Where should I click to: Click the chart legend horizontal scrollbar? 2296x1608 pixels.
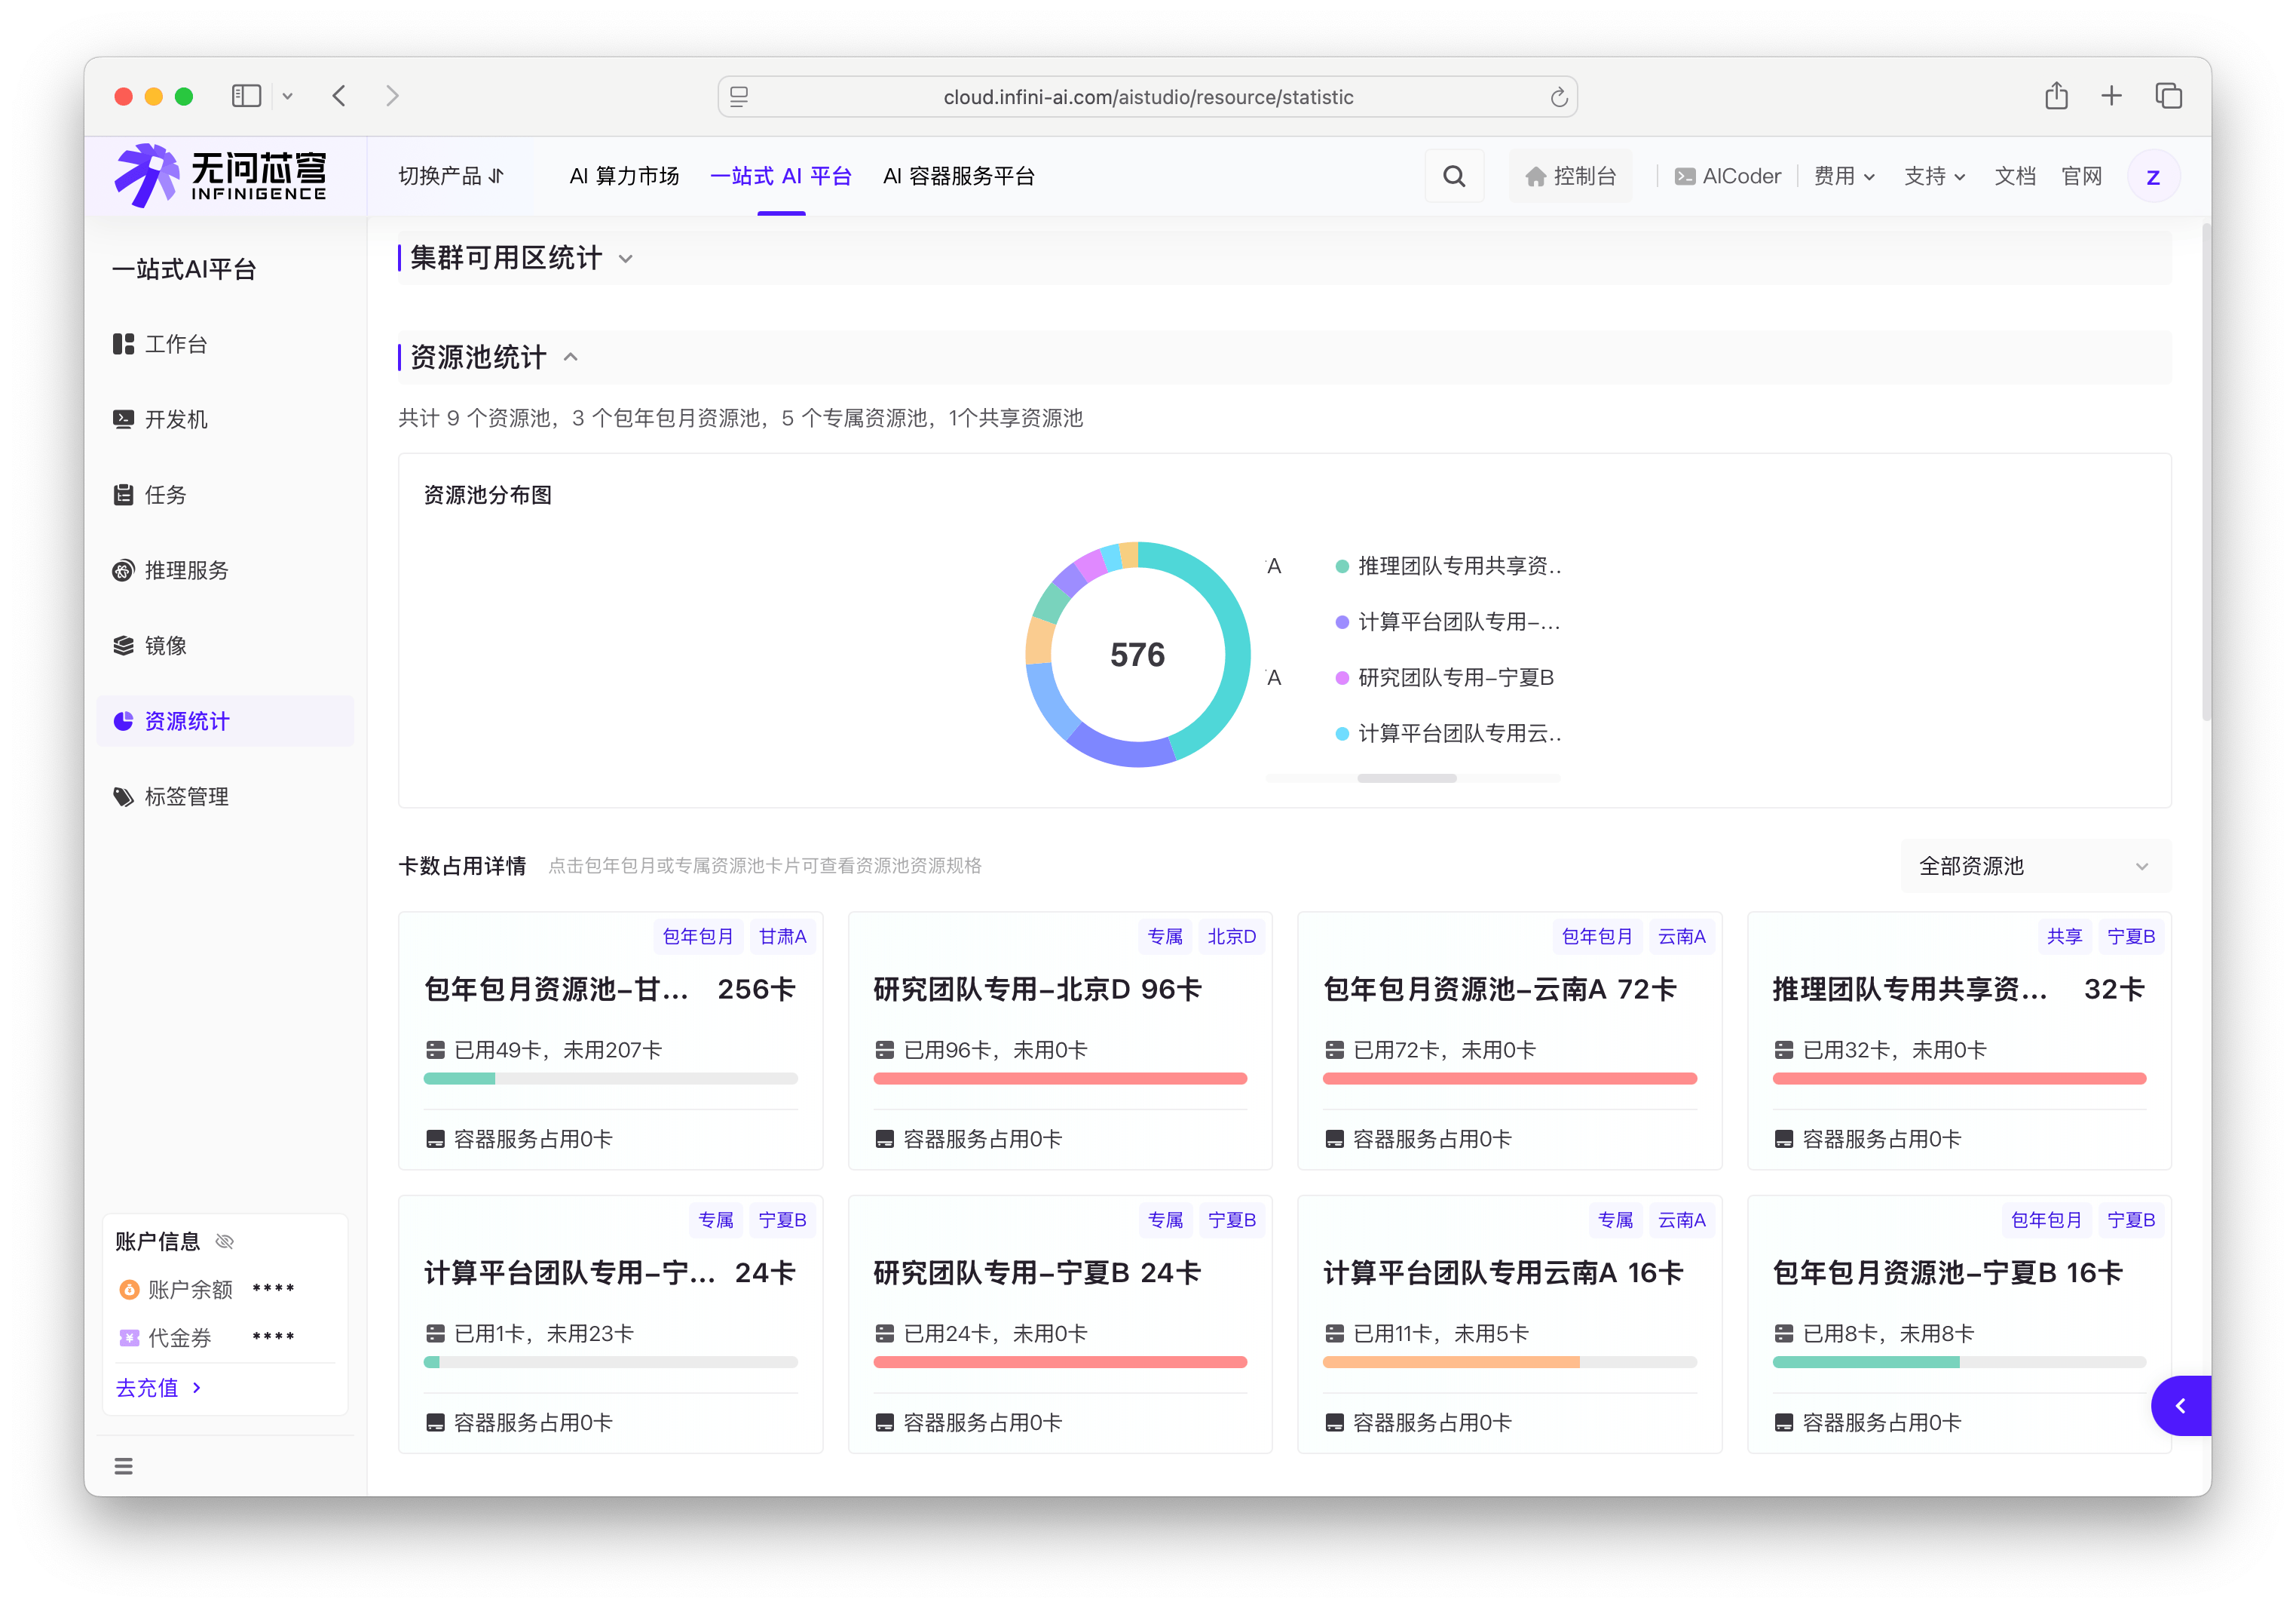1406,778
